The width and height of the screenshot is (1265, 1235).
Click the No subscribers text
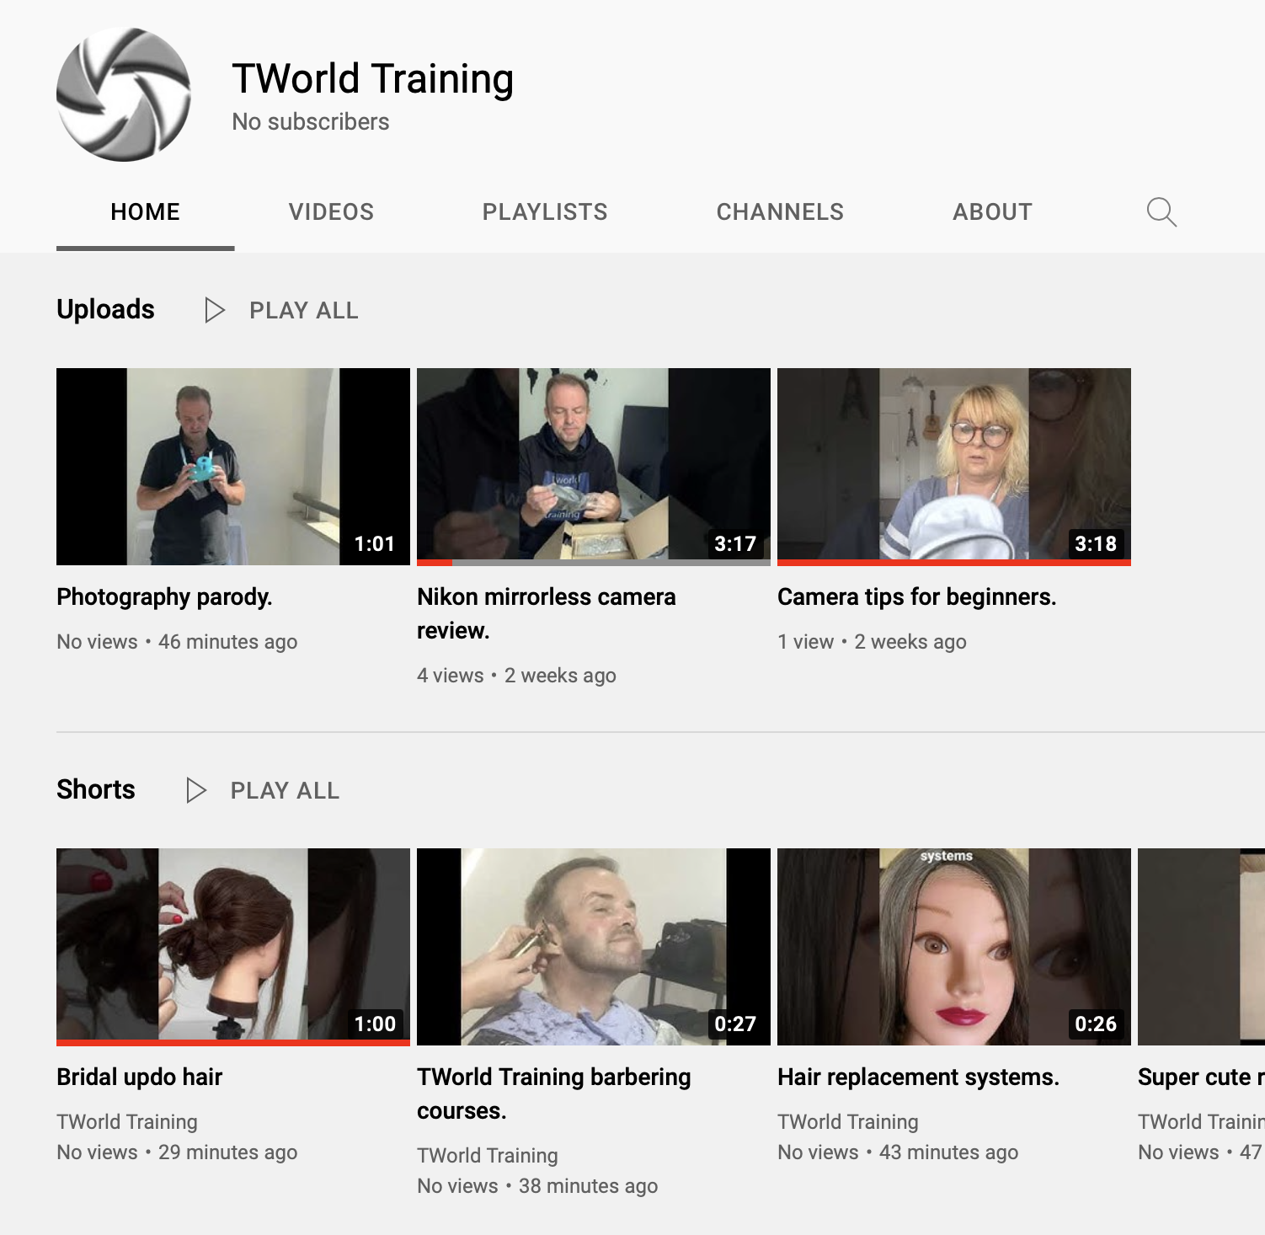[311, 122]
